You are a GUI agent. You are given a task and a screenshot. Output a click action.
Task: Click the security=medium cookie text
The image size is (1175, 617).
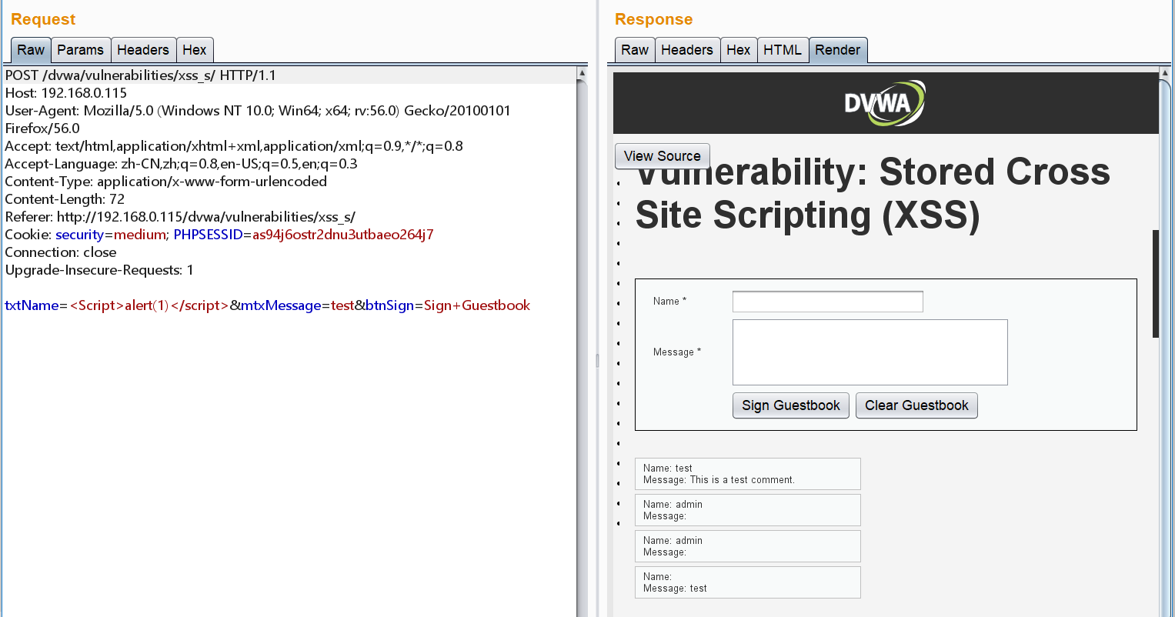111,235
